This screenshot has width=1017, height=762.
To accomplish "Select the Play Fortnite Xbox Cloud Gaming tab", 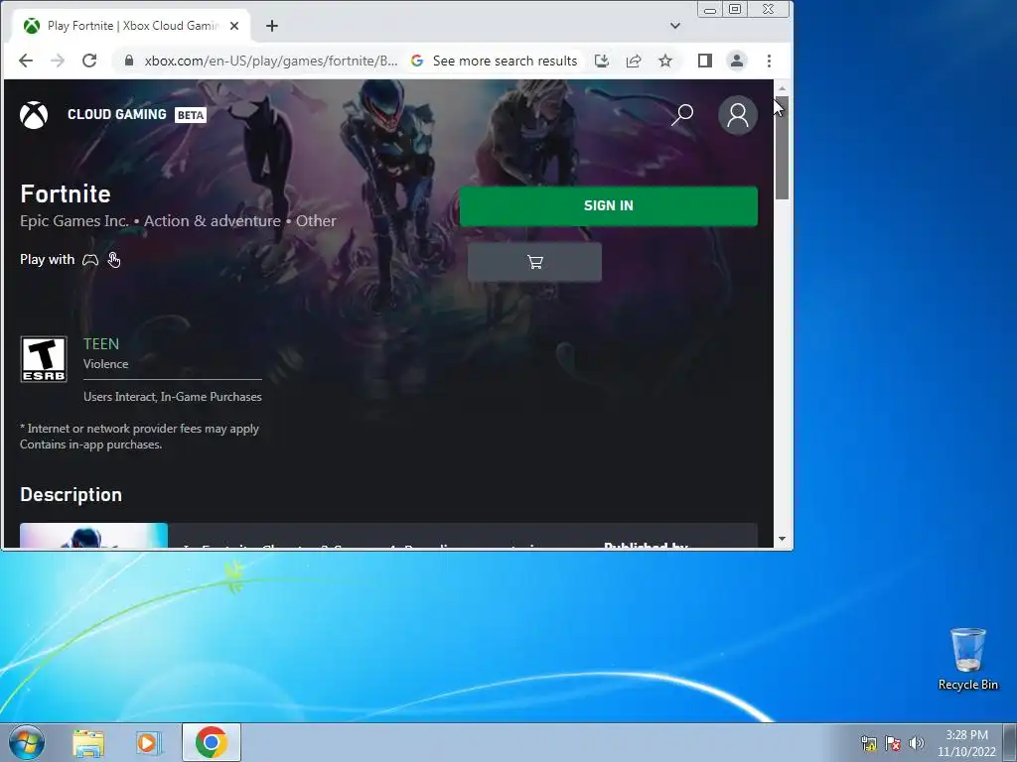I will pos(132,26).
